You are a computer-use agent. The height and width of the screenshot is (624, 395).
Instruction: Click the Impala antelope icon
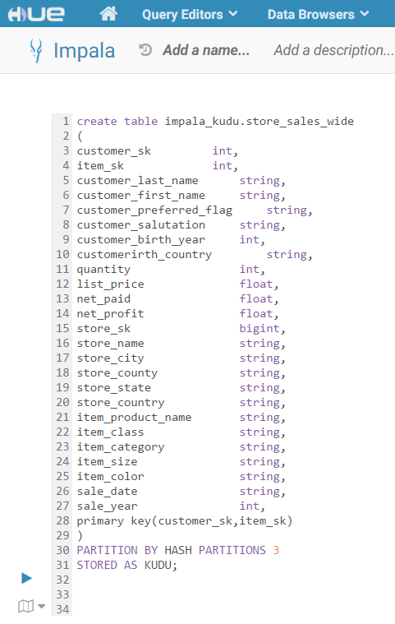click(36, 51)
